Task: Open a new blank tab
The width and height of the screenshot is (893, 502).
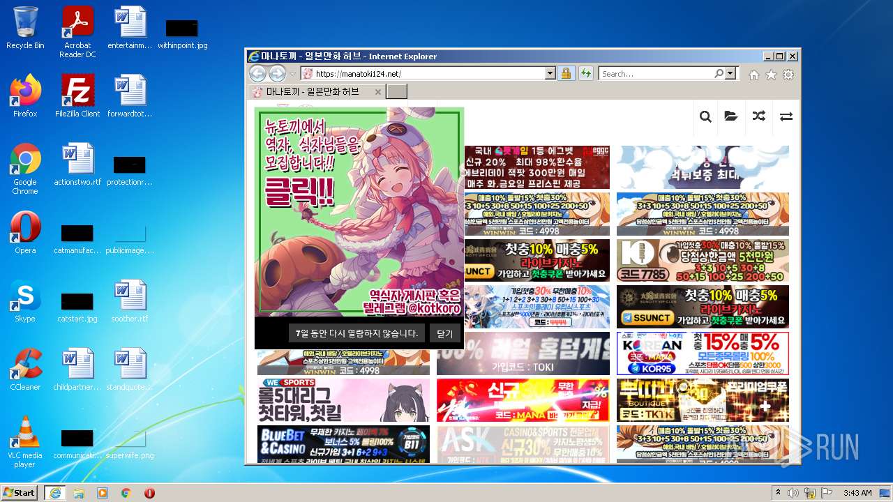Action: click(396, 92)
